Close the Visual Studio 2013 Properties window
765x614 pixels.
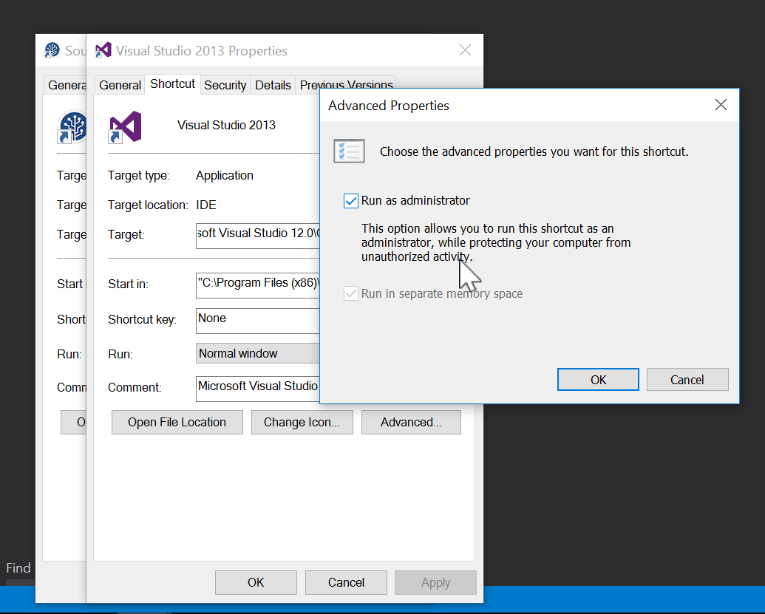[x=465, y=50]
